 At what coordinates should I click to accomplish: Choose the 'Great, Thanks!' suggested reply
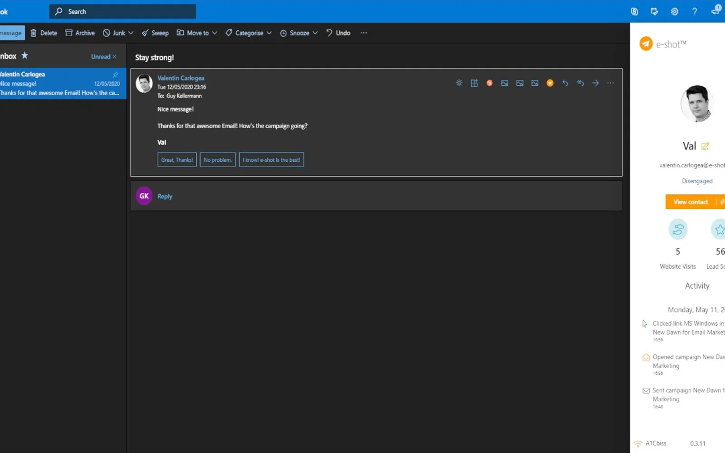(x=177, y=159)
